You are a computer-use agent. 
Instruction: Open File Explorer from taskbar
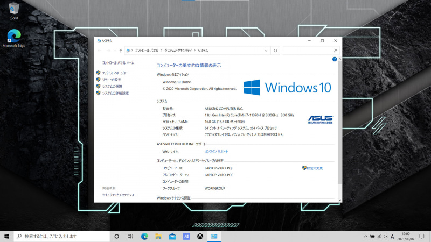point(158,236)
